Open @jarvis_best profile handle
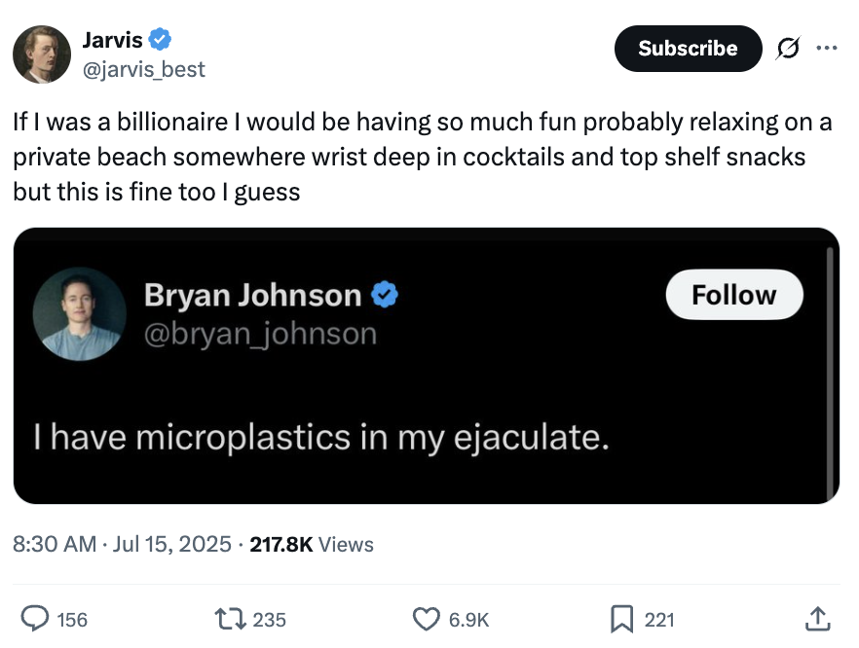 tap(142, 69)
